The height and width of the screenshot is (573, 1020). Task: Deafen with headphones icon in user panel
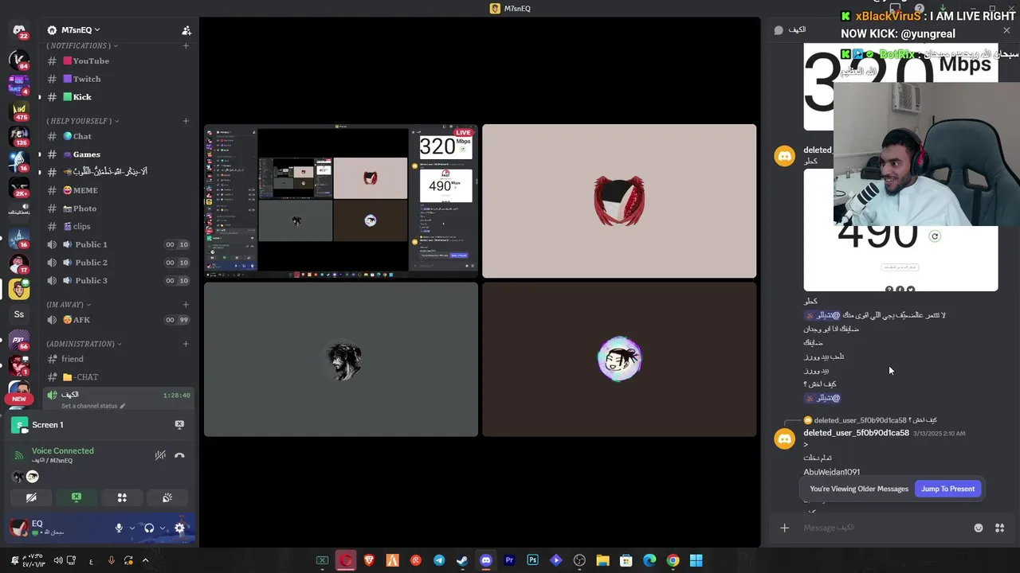coord(149,528)
